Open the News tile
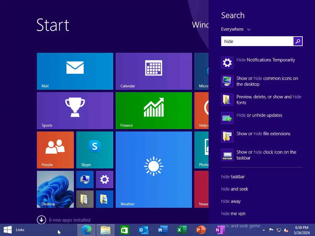 coord(201,189)
